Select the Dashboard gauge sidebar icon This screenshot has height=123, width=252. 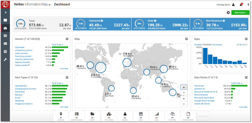pyautogui.click(x=5, y=28)
